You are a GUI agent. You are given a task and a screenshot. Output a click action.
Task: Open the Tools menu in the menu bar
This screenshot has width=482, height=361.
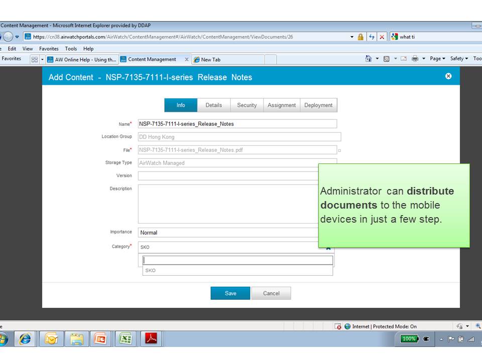click(71, 49)
